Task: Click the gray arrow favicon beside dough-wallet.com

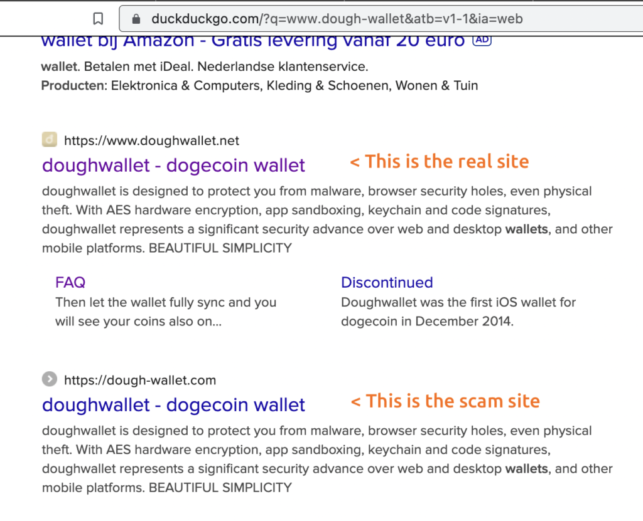Action: (49, 379)
